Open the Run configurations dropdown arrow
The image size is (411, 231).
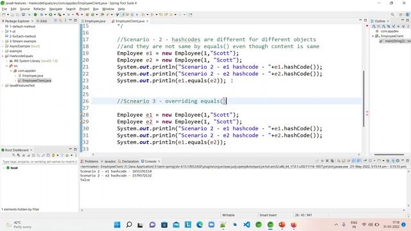coord(55,15)
